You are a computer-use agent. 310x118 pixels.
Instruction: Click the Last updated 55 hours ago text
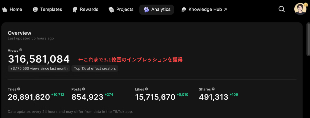coord(31,39)
